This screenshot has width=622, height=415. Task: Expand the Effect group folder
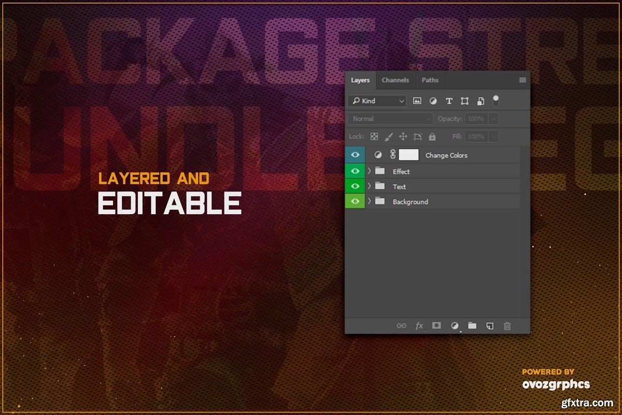pos(369,171)
